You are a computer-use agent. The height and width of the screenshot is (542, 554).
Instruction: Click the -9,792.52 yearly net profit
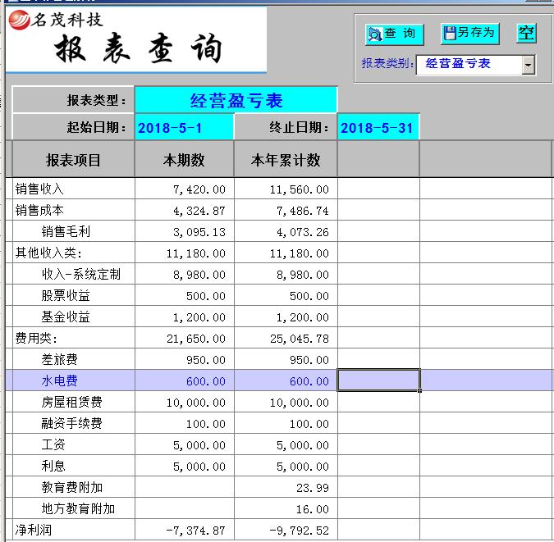pos(299,531)
